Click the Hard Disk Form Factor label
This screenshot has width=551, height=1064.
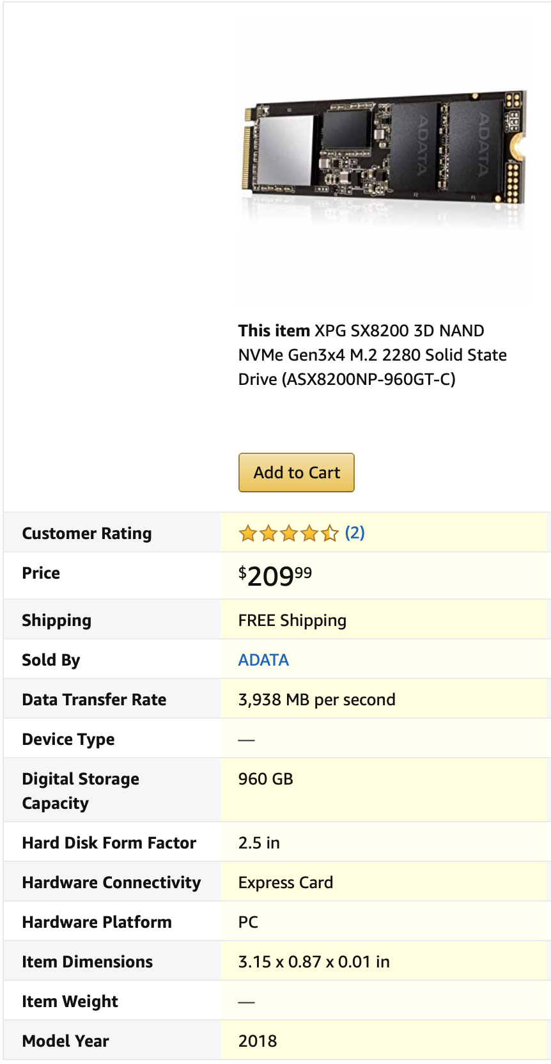(x=109, y=843)
